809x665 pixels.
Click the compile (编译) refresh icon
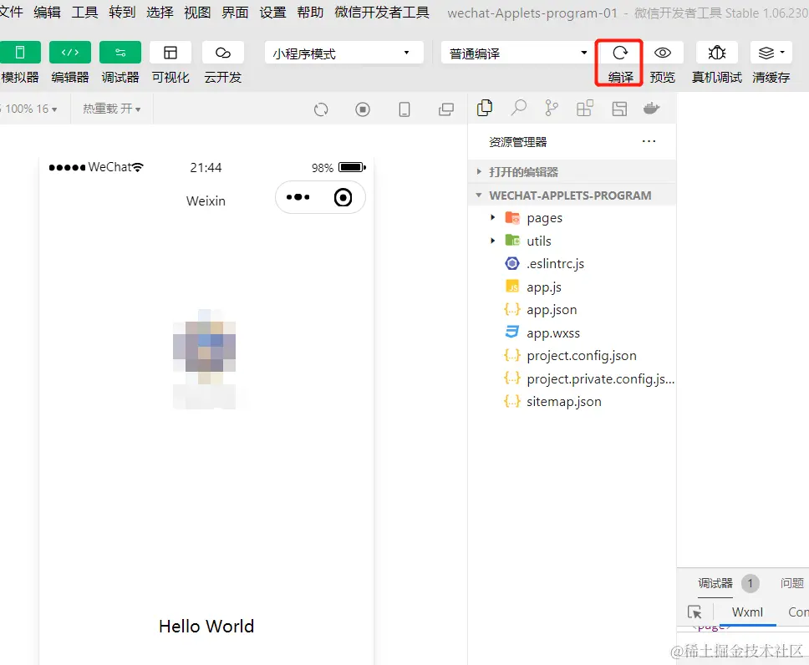point(619,53)
